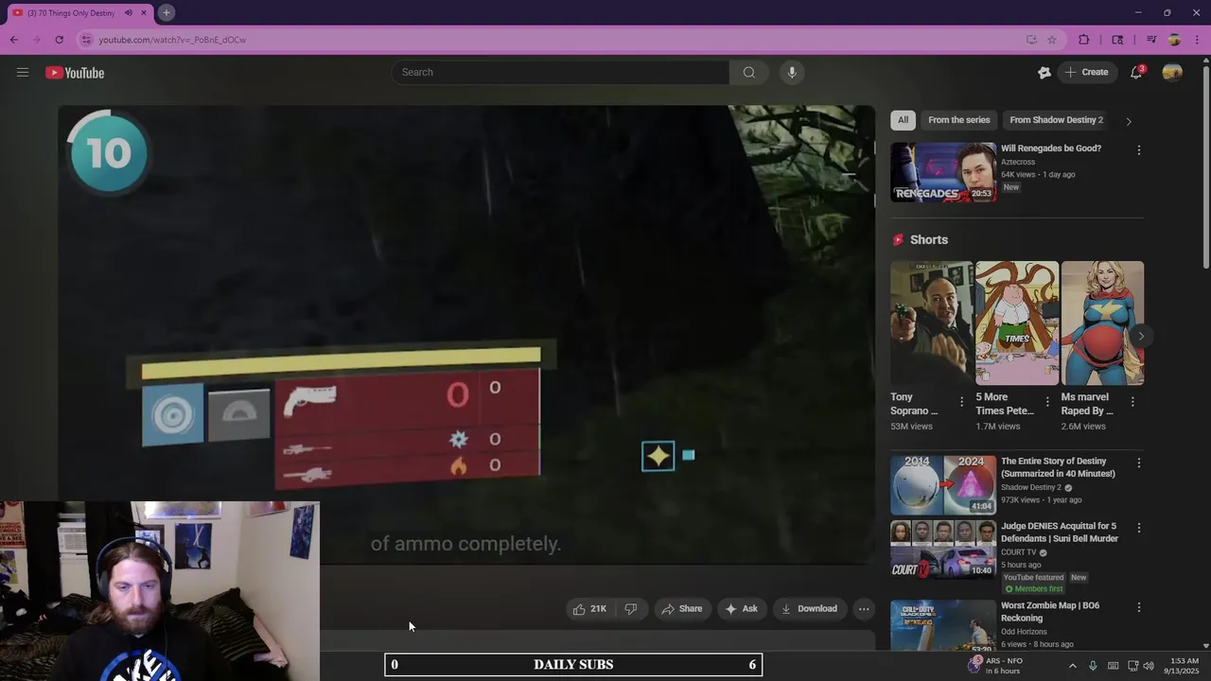The width and height of the screenshot is (1211, 681).
Task: Reload the current page
Action: click(x=59, y=40)
